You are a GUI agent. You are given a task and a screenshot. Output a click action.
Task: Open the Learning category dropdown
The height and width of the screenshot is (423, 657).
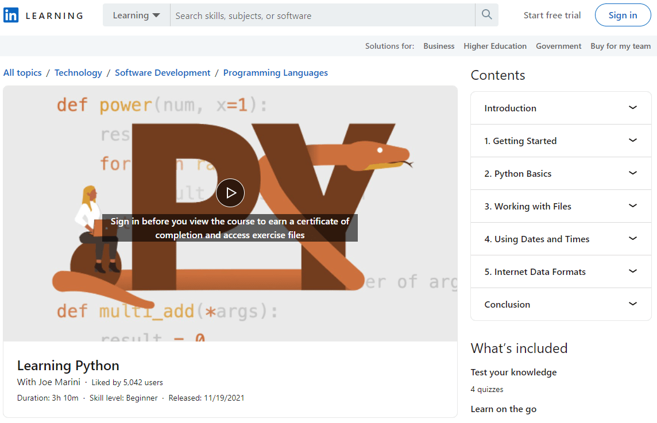[x=136, y=15]
